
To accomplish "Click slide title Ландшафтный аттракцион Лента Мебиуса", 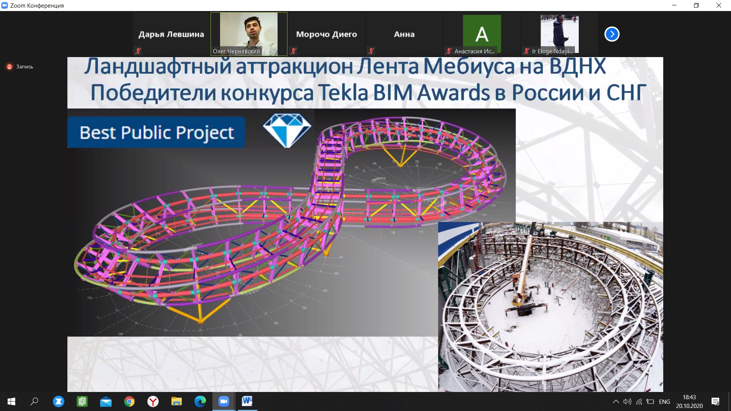I will [345, 67].
